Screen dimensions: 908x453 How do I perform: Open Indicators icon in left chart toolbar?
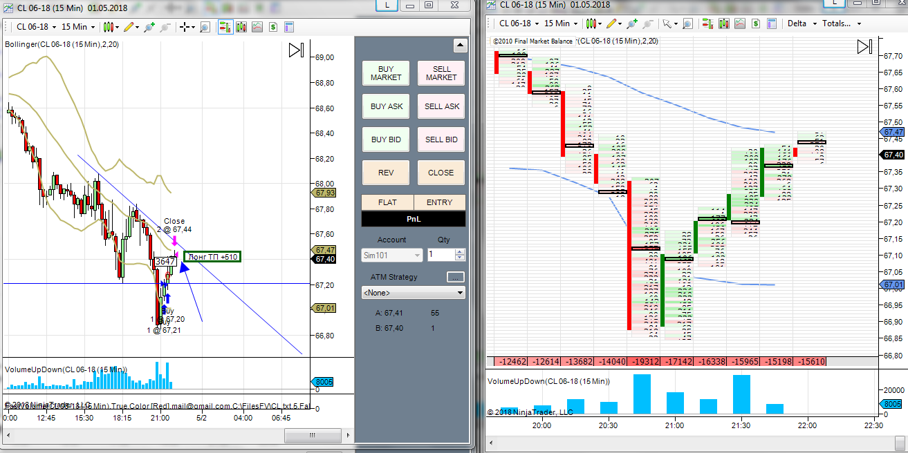point(257,27)
